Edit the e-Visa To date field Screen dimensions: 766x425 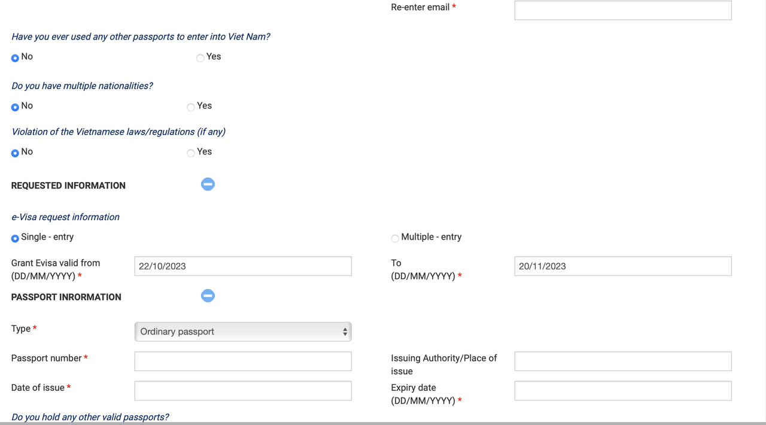pyautogui.click(x=623, y=266)
